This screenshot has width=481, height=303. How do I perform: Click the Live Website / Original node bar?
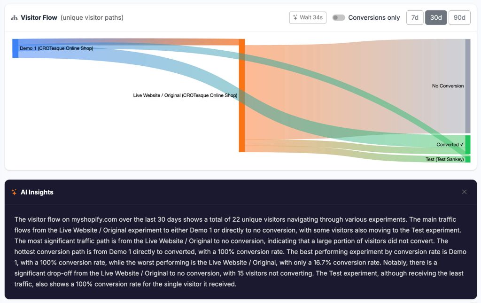241,95
